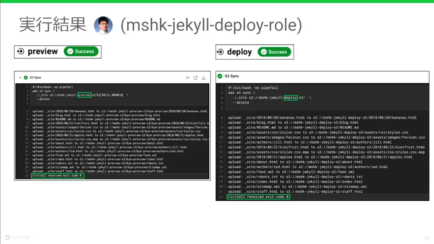
Task: Click the (mshk-jekyll-deploy-role) title text
Action: [211, 25]
